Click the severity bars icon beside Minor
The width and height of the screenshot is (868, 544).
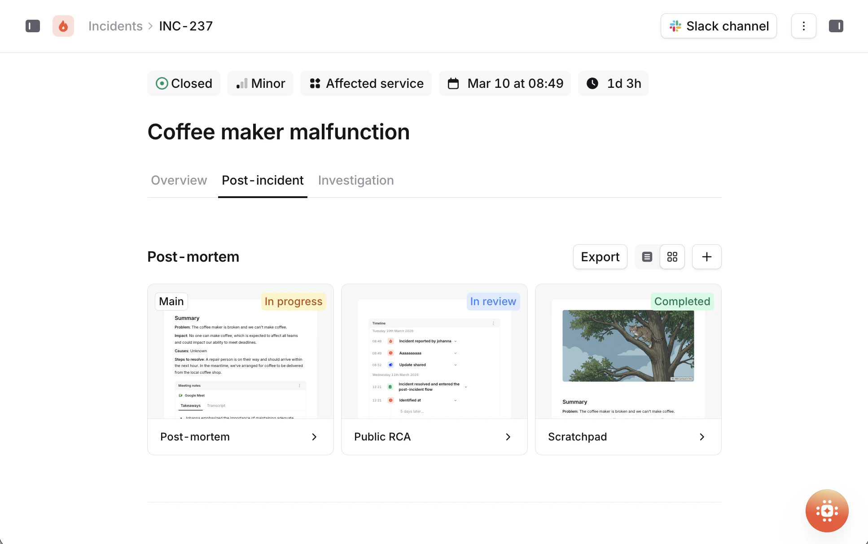(242, 83)
